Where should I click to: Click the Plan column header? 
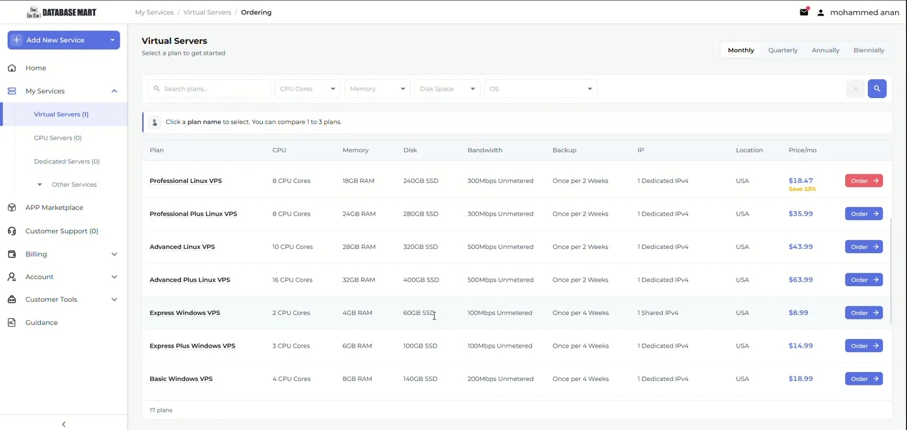click(157, 150)
